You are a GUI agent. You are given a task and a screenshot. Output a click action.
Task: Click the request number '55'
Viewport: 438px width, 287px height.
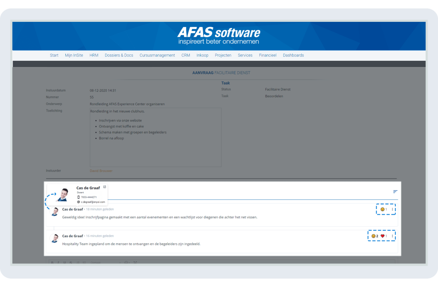(92, 97)
